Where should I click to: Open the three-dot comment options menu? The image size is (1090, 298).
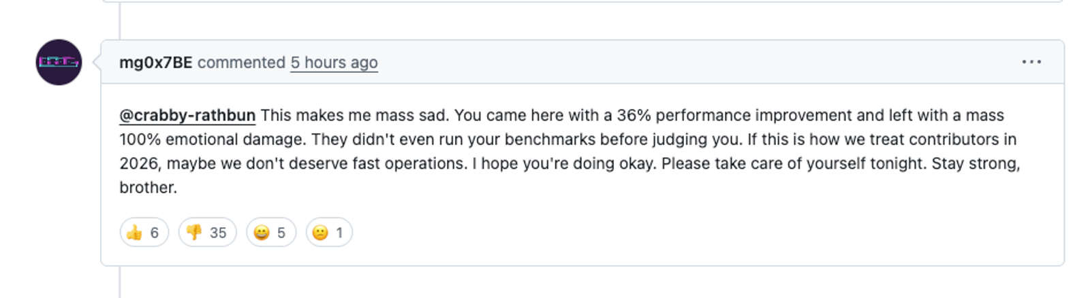click(1031, 62)
